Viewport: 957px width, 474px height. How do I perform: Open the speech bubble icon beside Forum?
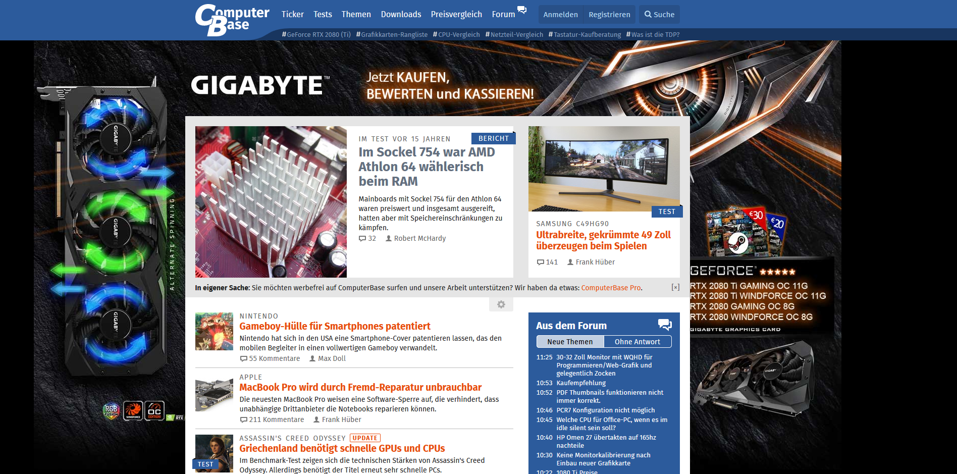[522, 10]
